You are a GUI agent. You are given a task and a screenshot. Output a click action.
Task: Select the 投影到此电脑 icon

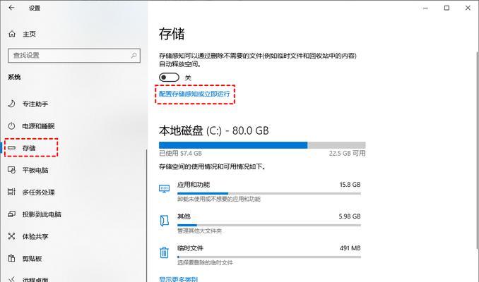11,214
